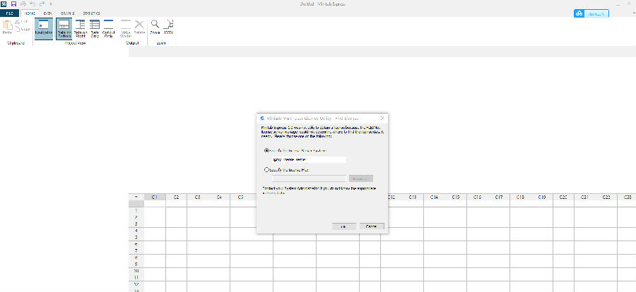This screenshot has height=292, width=636.
Task: Open the FILE menu tab
Action: pos(9,13)
